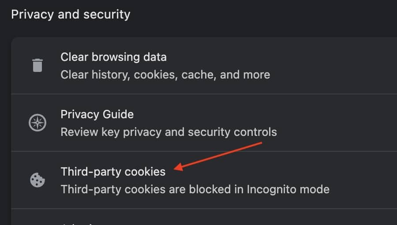Click the trash can icon

click(x=38, y=65)
